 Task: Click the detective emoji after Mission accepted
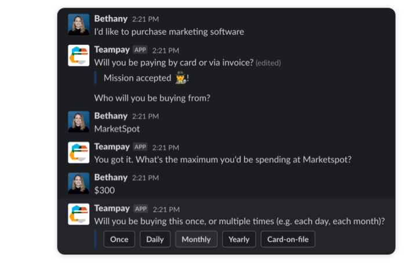click(180, 78)
